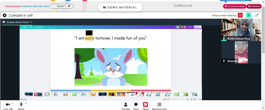Stop screen sharing via Stop icon

(x=145, y=105)
